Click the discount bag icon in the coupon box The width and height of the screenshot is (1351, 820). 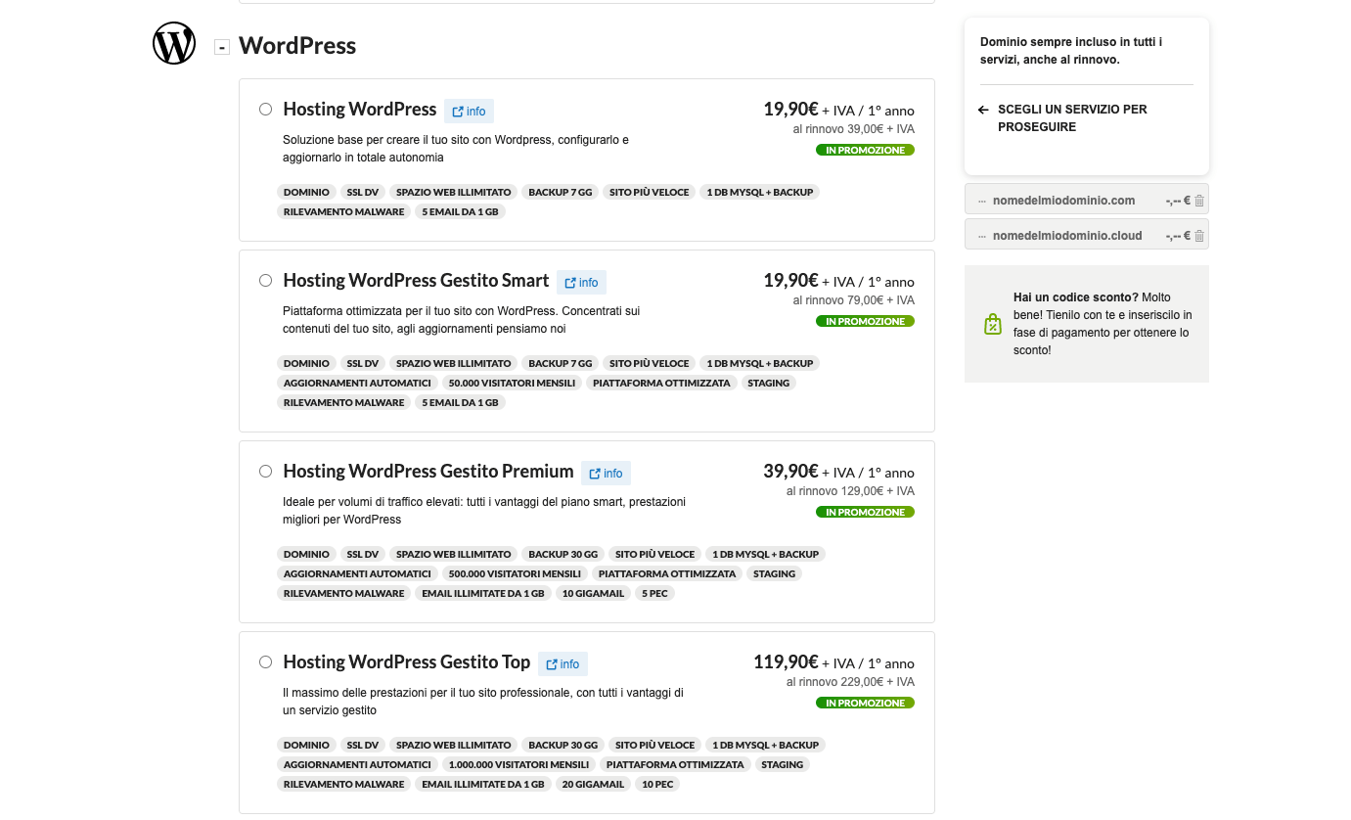tap(992, 323)
